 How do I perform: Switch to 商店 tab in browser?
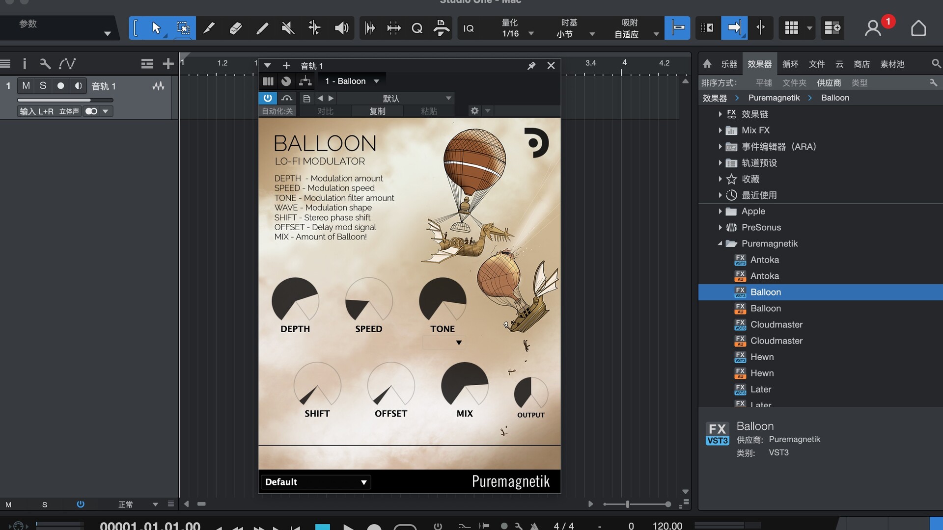click(861, 64)
